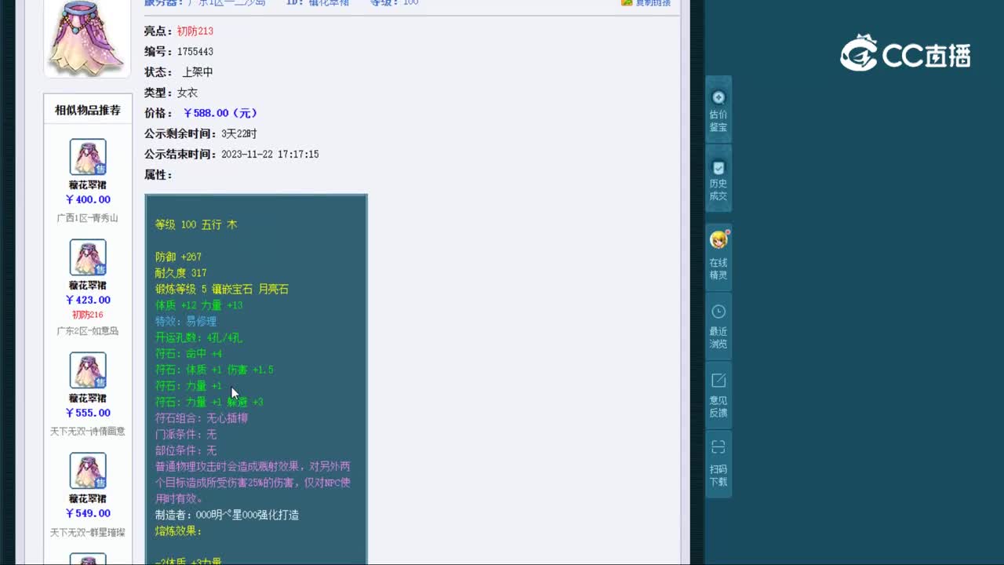Open the 意见反馈 feedback form
Viewport: 1004px width, 565px height.
pyautogui.click(x=718, y=395)
